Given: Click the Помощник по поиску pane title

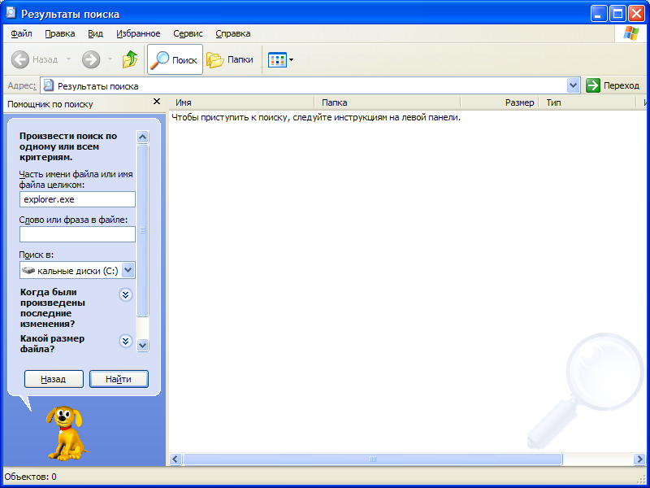Looking at the screenshot, I should point(50,104).
